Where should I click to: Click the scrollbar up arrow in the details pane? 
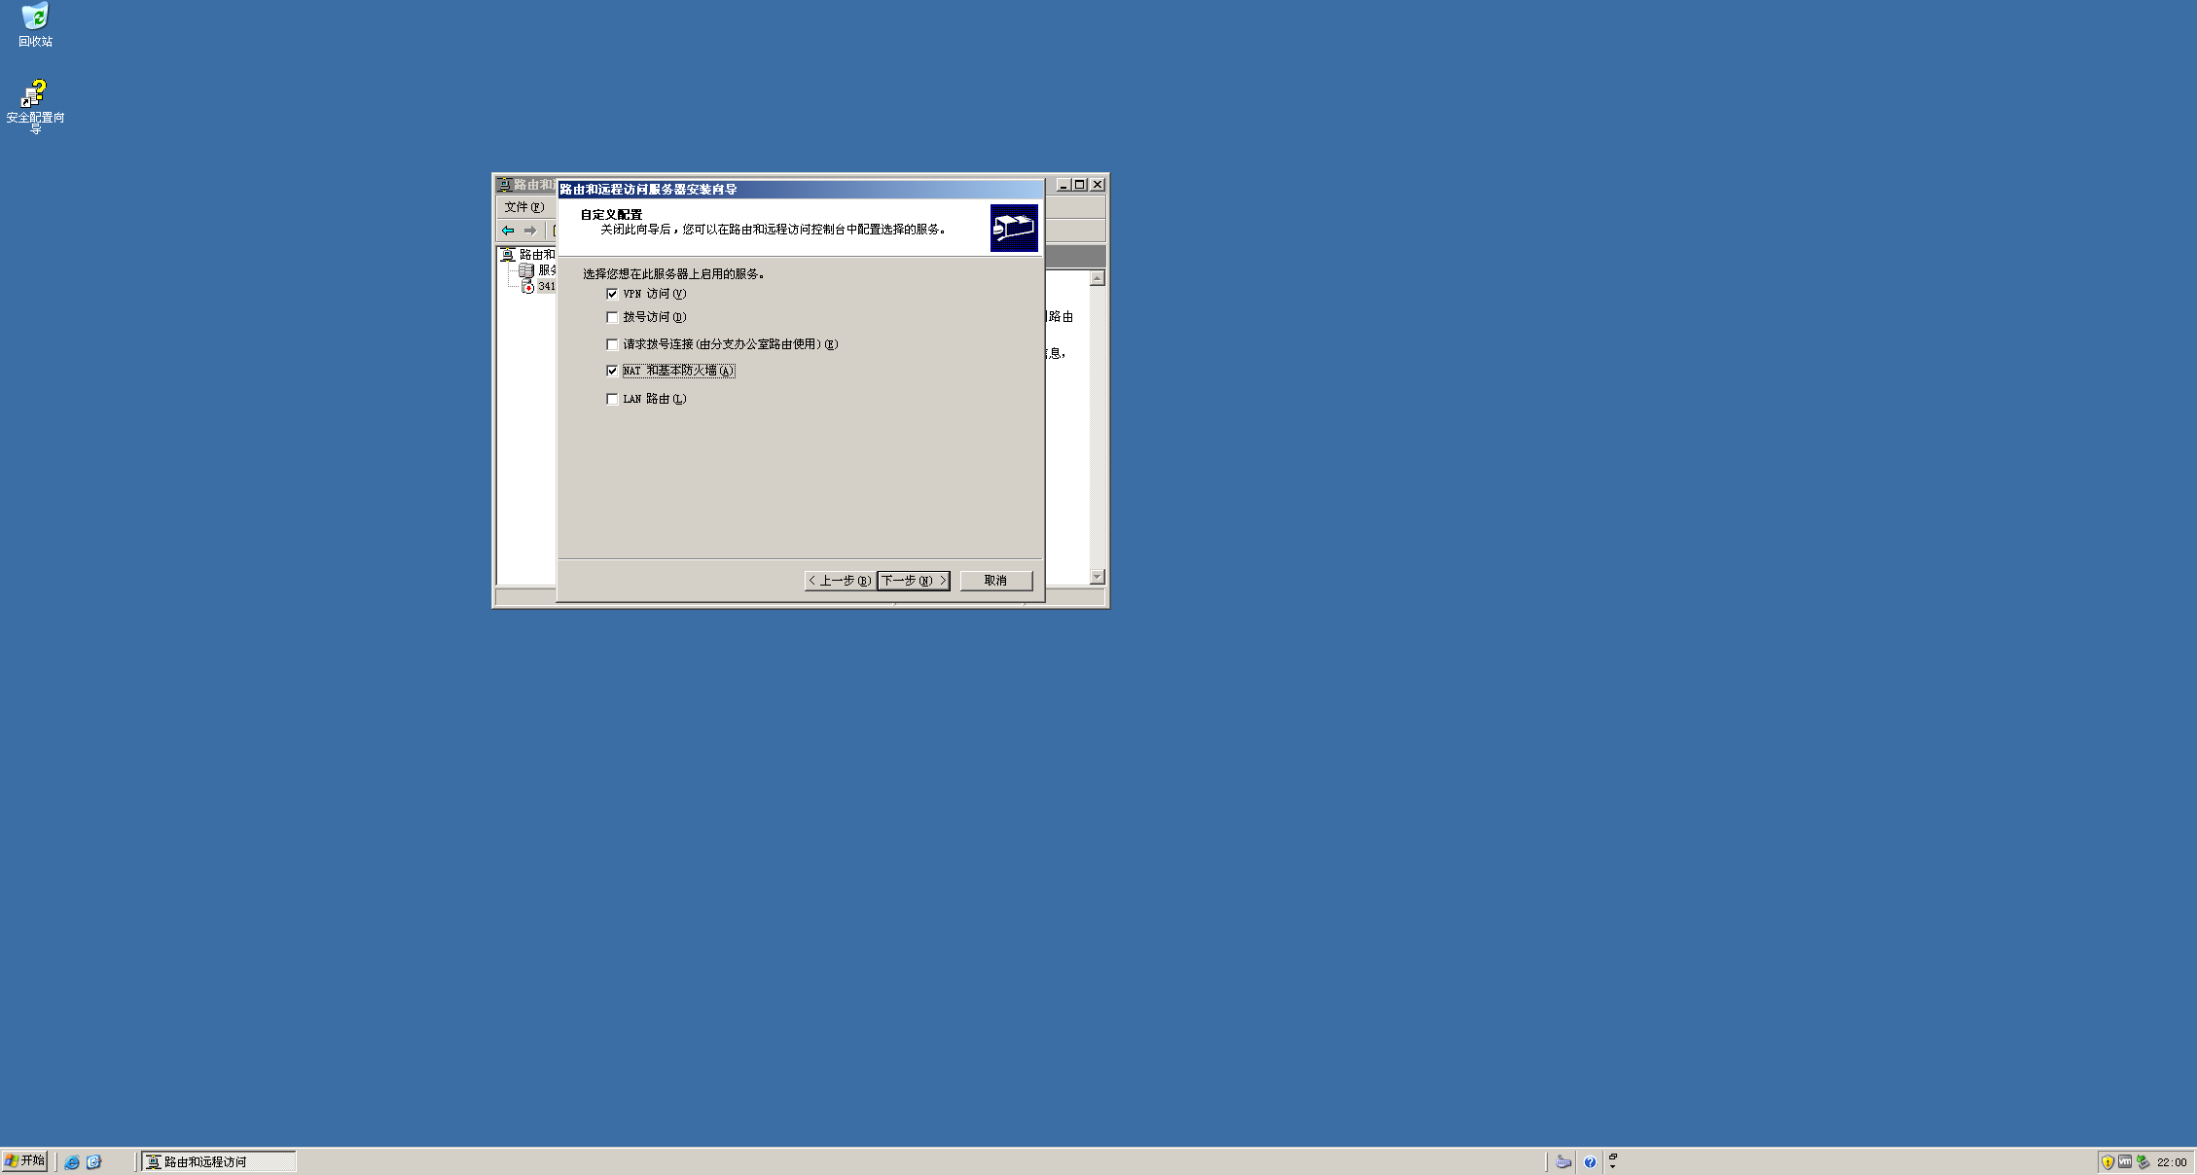(1098, 276)
